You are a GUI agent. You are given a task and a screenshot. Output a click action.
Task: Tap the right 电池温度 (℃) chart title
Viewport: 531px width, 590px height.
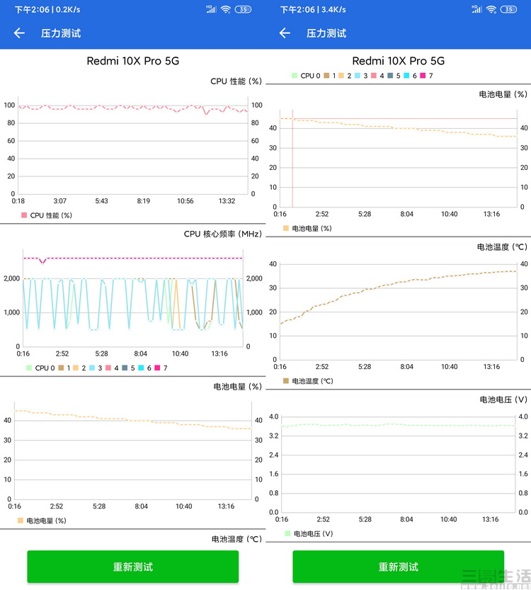[x=502, y=246]
